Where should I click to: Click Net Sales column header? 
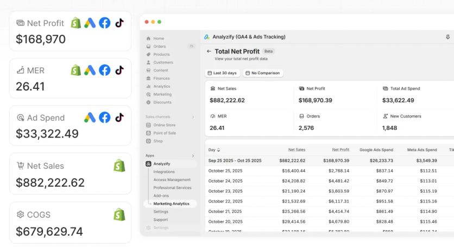pos(297,150)
